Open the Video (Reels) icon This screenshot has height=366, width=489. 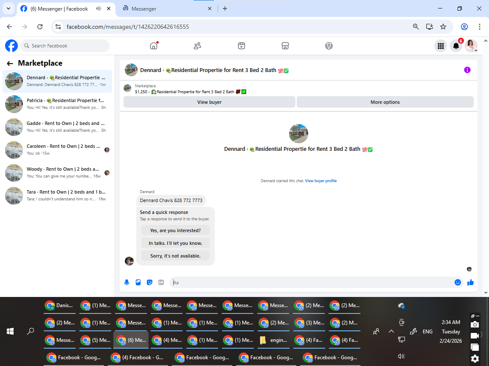tap(242, 46)
